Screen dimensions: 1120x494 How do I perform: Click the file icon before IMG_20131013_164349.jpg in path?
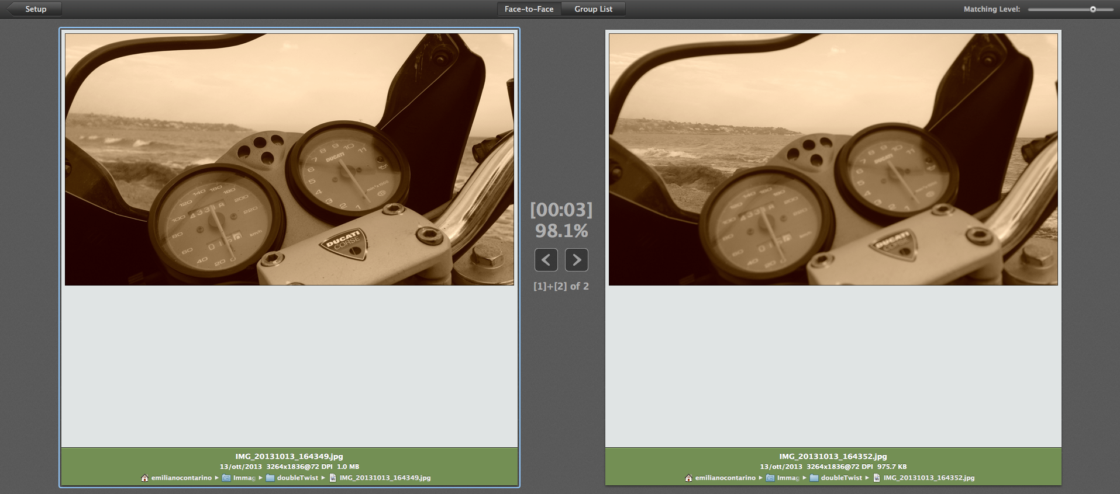(x=333, y=478)
